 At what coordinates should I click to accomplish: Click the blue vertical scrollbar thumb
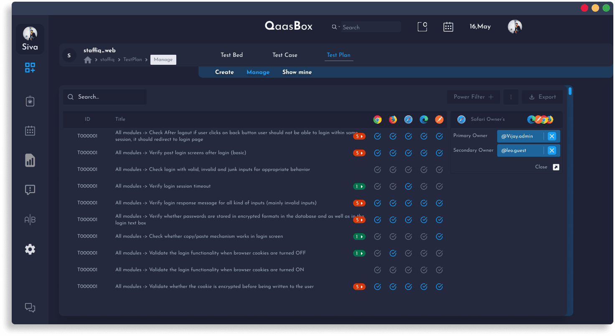pyautogui.click(x=570, y=91)
